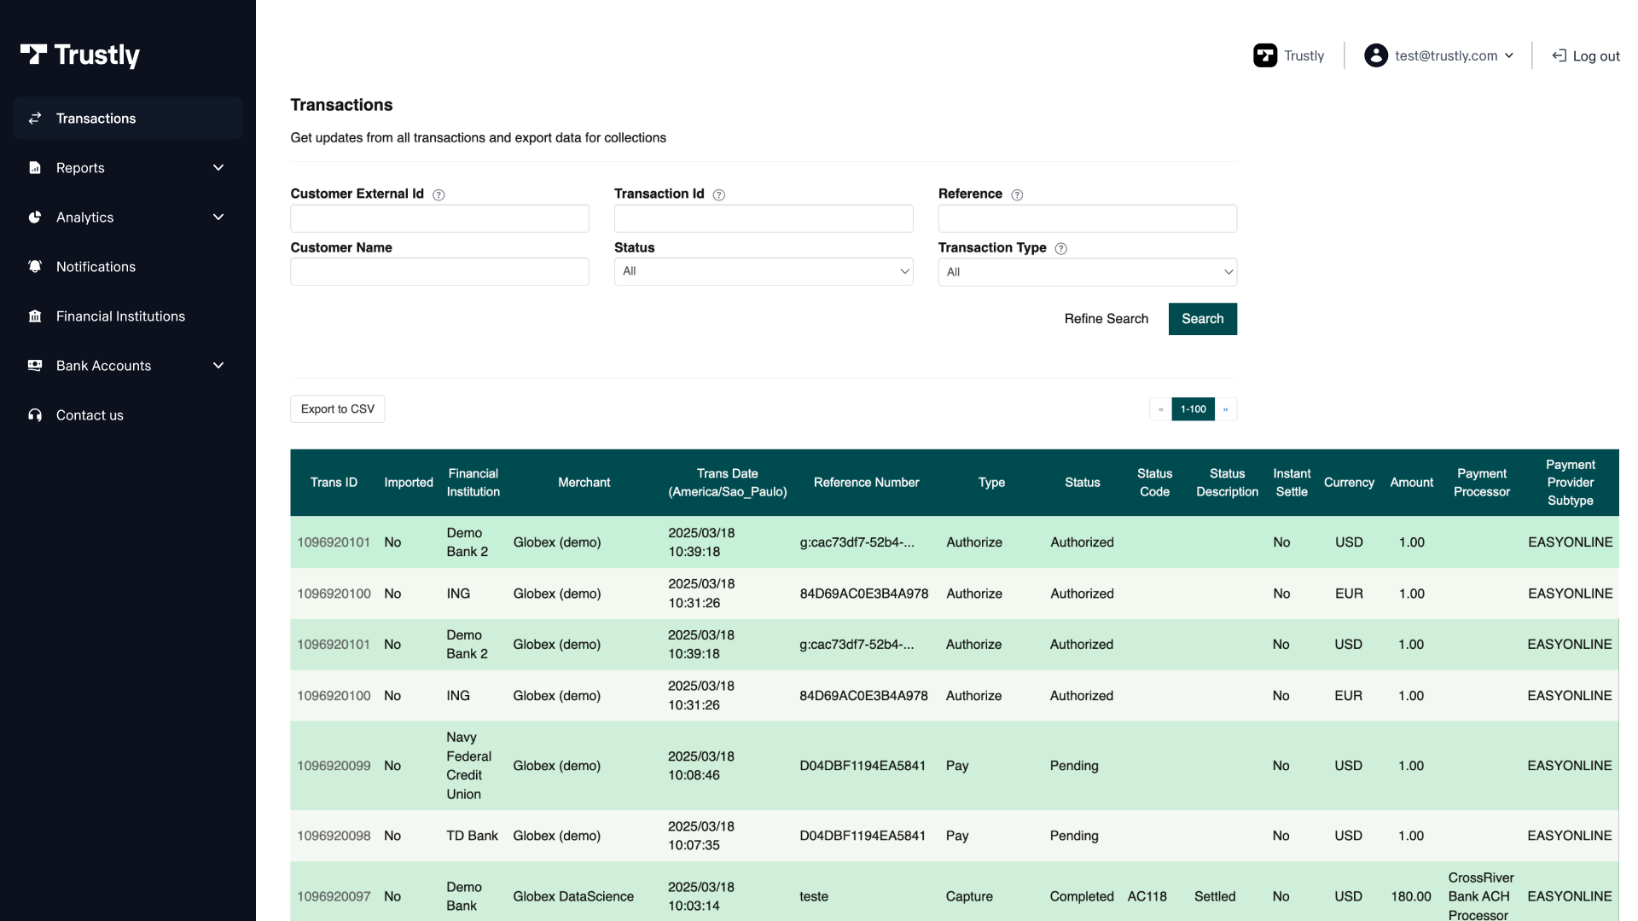1638x921 pixels.
Task: Click the TD Bank cell
Action: coord(472,836)
